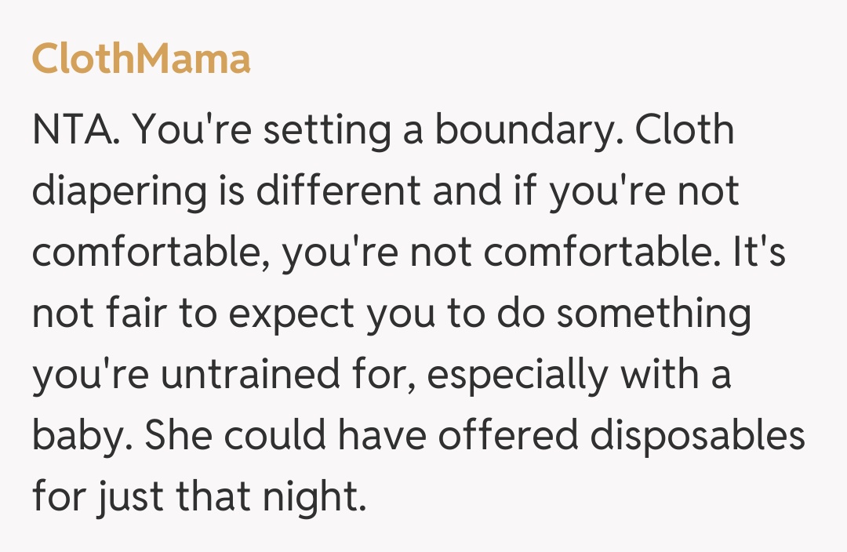Image resolution: width=847 pixels, height=552 pixels.
Task: Click the word "different" in the comment
Action: click(x=342, y=192)
